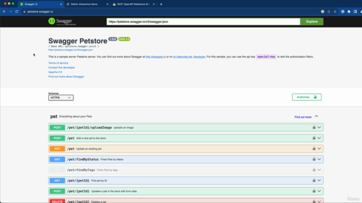Click the OAS 2.0 badge
The image size is (362, 203).
click(124, 39)
